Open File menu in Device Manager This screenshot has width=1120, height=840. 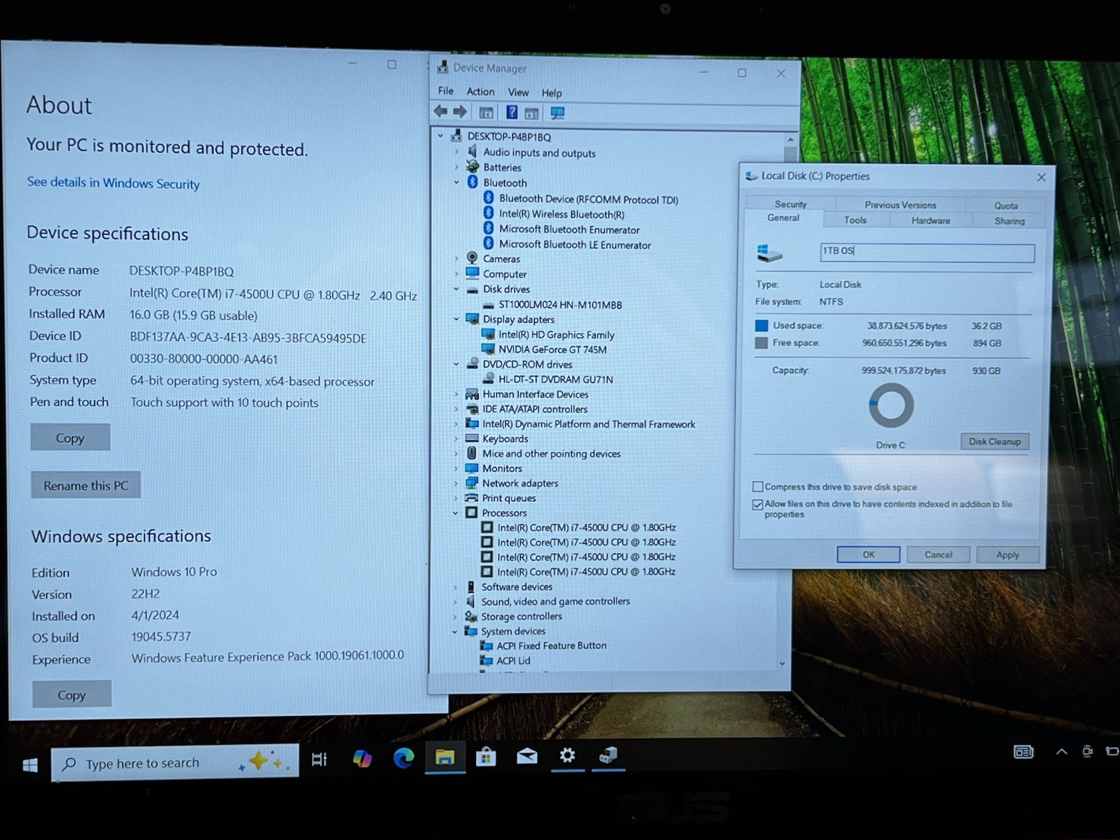tap(446, 91)
